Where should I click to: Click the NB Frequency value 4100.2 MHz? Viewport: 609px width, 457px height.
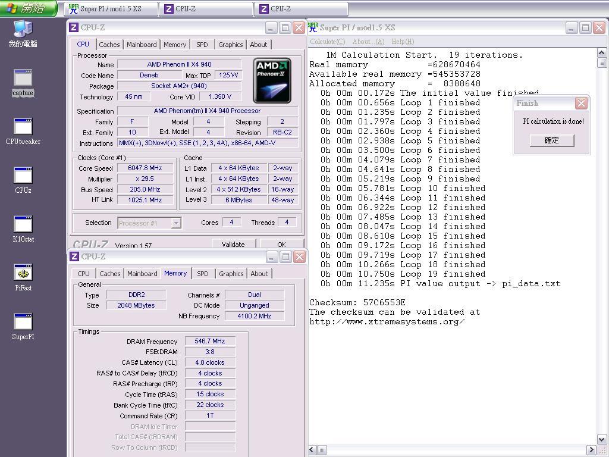(255, 316)
